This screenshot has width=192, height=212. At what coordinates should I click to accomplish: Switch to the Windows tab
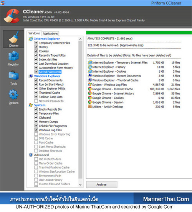tap(34, 33)
